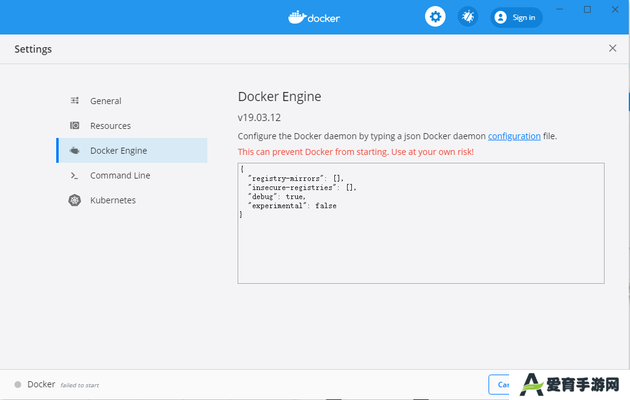Open the Kubernetes settings tab
Image resolution: width=630 pixels, height=400 pixels.
pyautogui.click(x=132, y=200)
